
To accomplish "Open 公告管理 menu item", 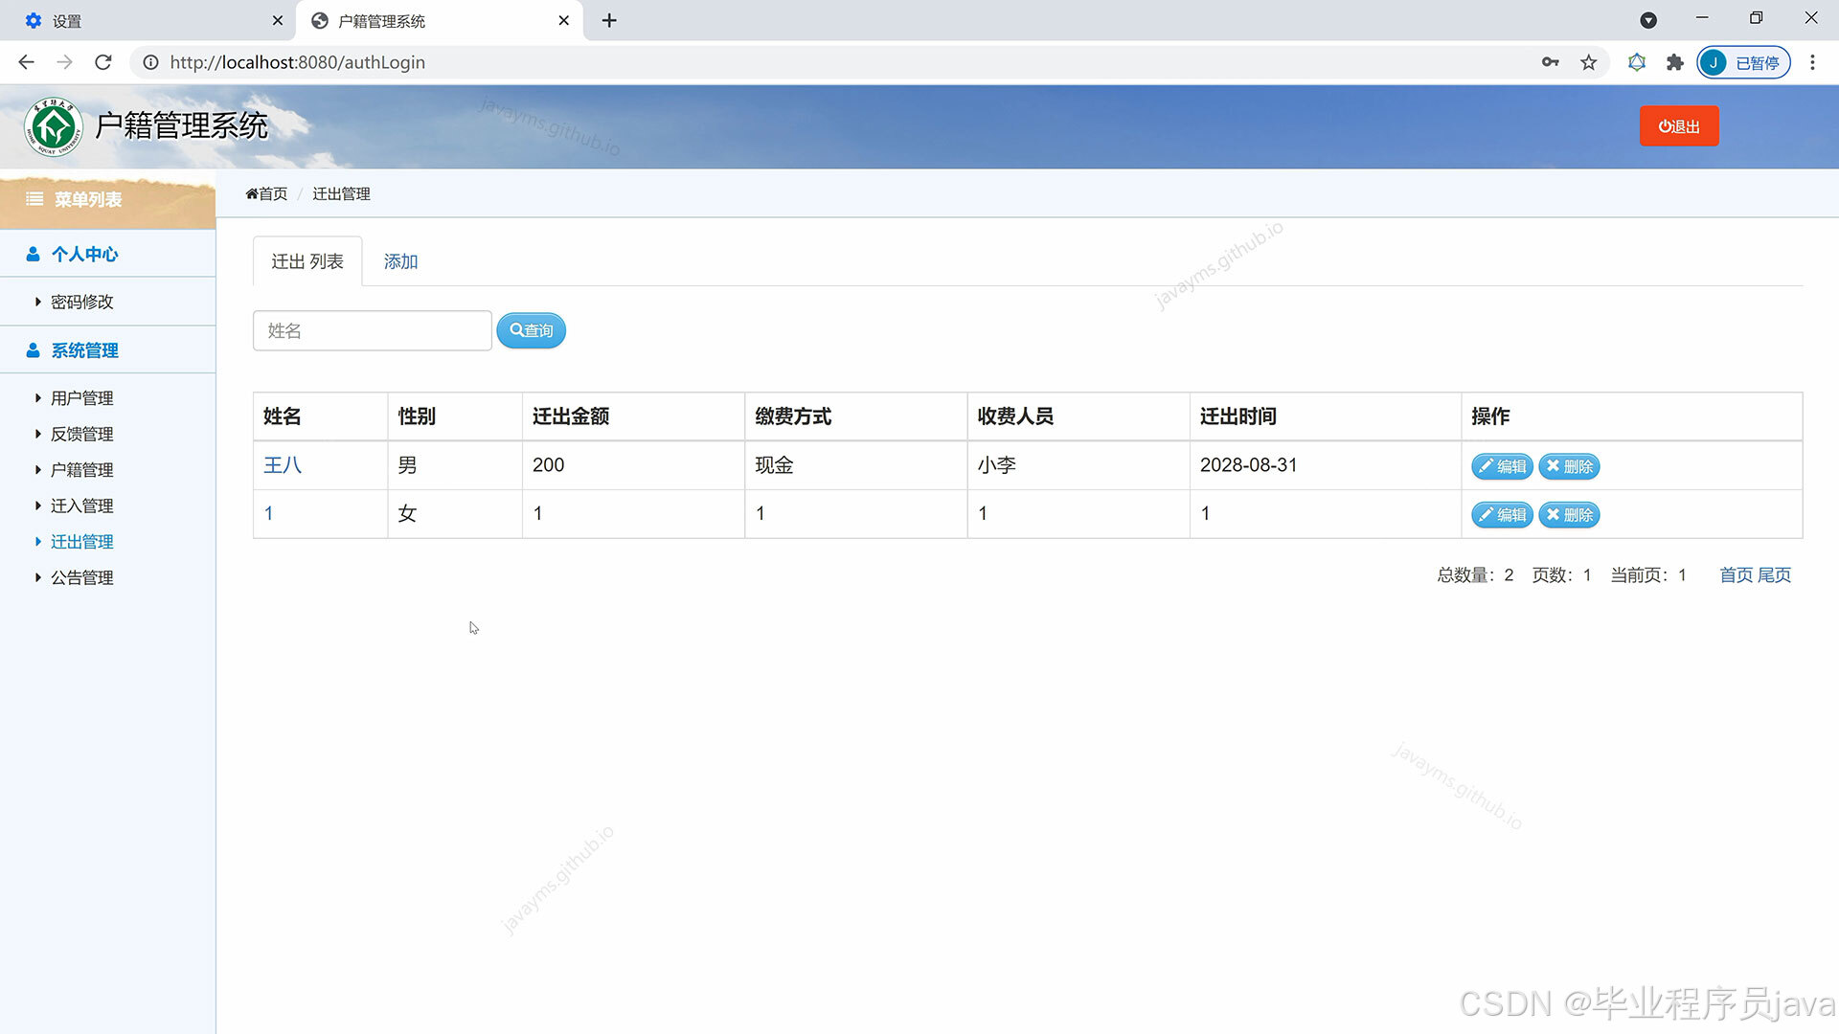I will (81, 577).
